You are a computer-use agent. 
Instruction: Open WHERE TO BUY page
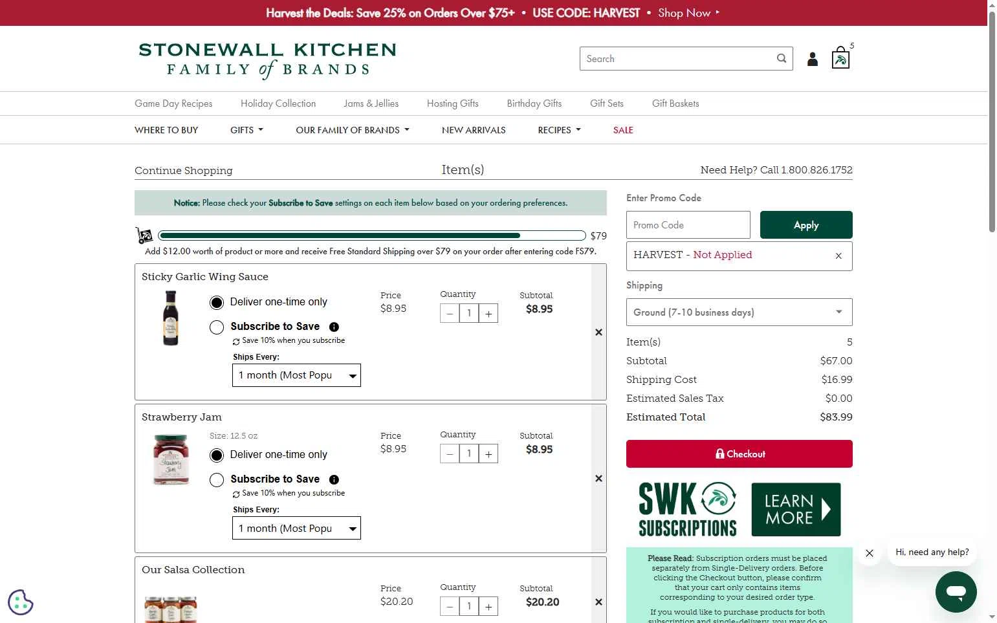[166, 130]
